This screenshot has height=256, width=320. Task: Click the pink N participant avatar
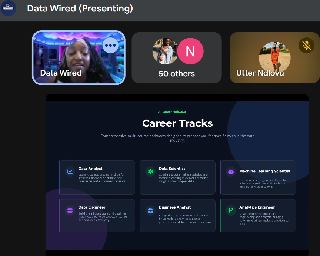pos(190,51)
